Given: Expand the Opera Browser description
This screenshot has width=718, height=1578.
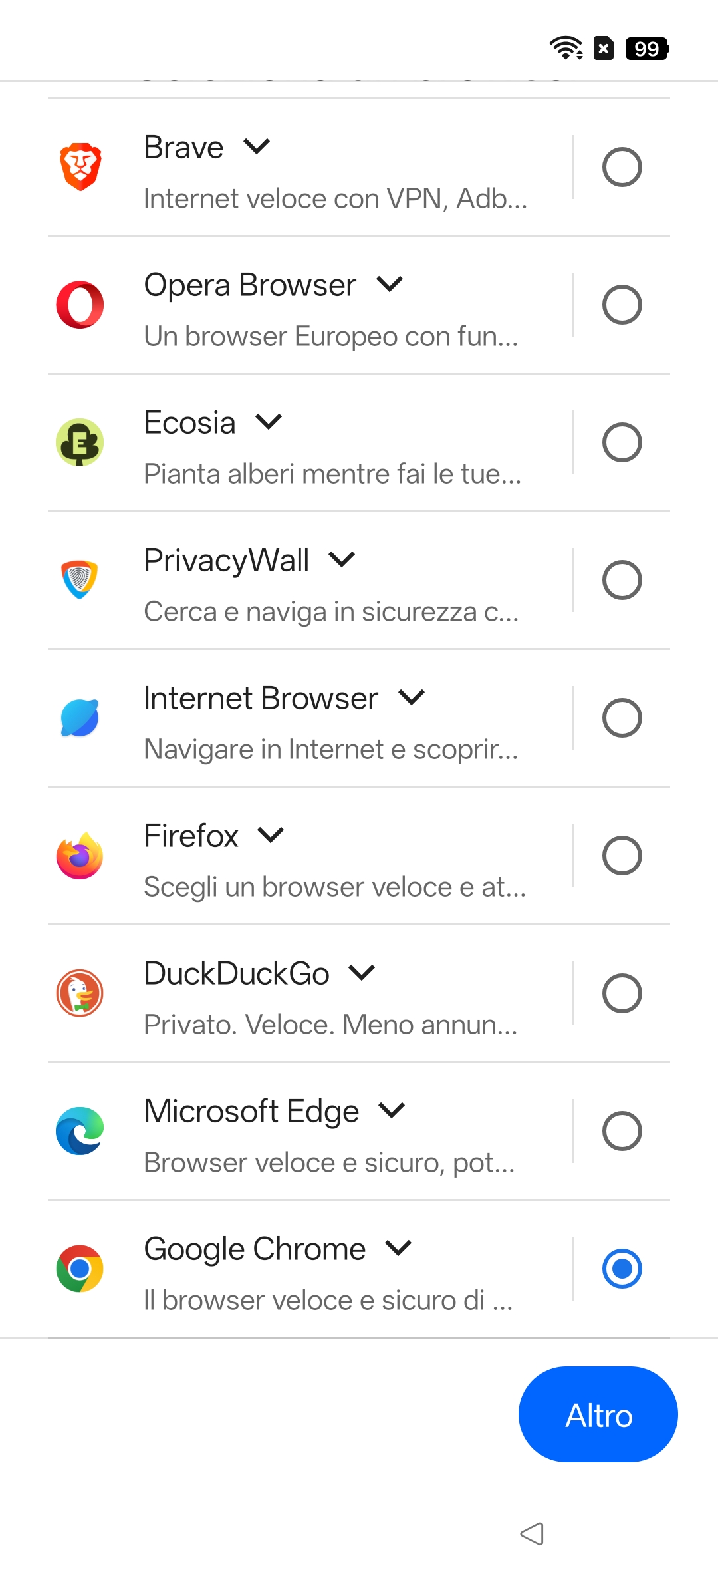Looking at the screenshot, I should [x=390, y=285].
